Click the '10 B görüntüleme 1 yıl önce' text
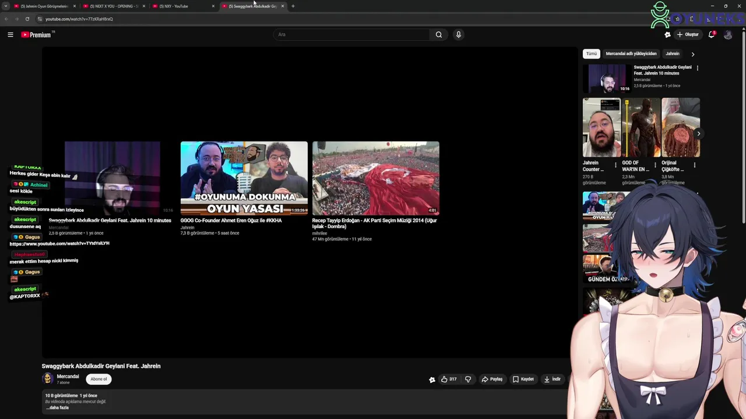The height and width of the screenshot is (419, 746). pos(71,396)
